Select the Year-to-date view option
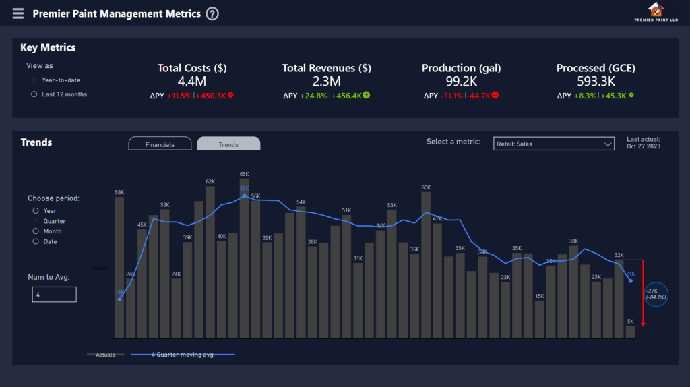The height and width of the screenshot is (387, 690). coord(34,80)
